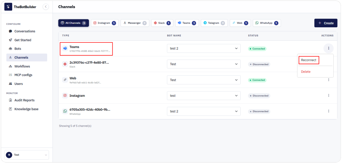
Task: Filter channels by Telegram tab
Action: coord(214,23)
